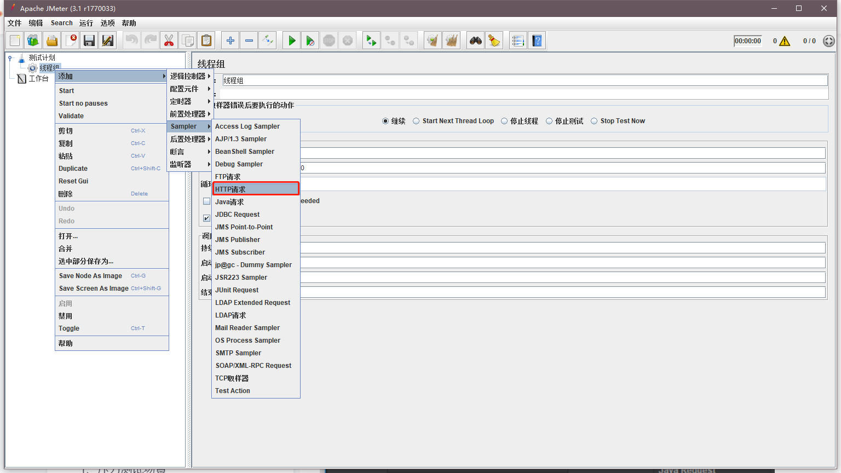Click the Stop test toolbar icon
841x473 pixels.
coord(329,41)
